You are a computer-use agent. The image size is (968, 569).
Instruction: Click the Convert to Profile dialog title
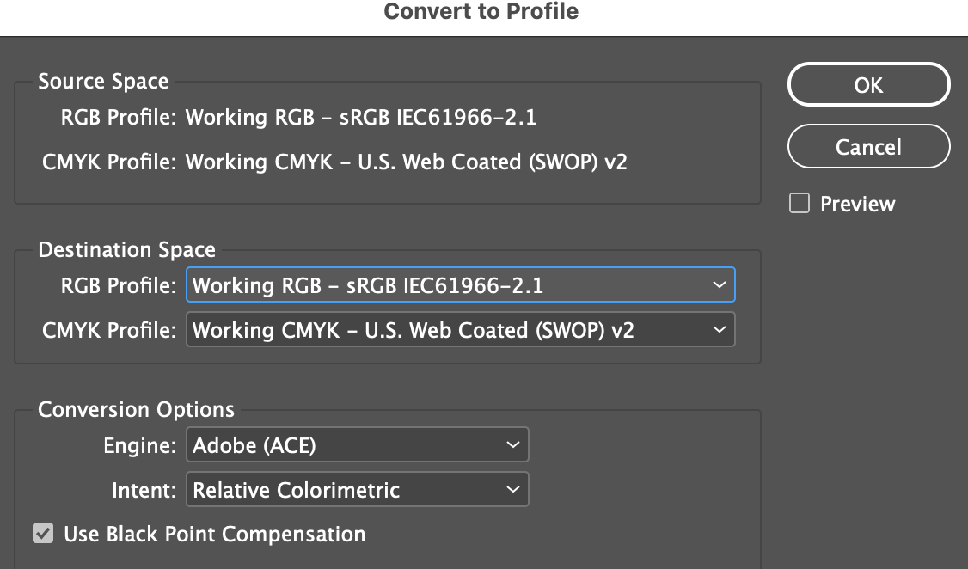pyautogui.click(x=483, y=12)
